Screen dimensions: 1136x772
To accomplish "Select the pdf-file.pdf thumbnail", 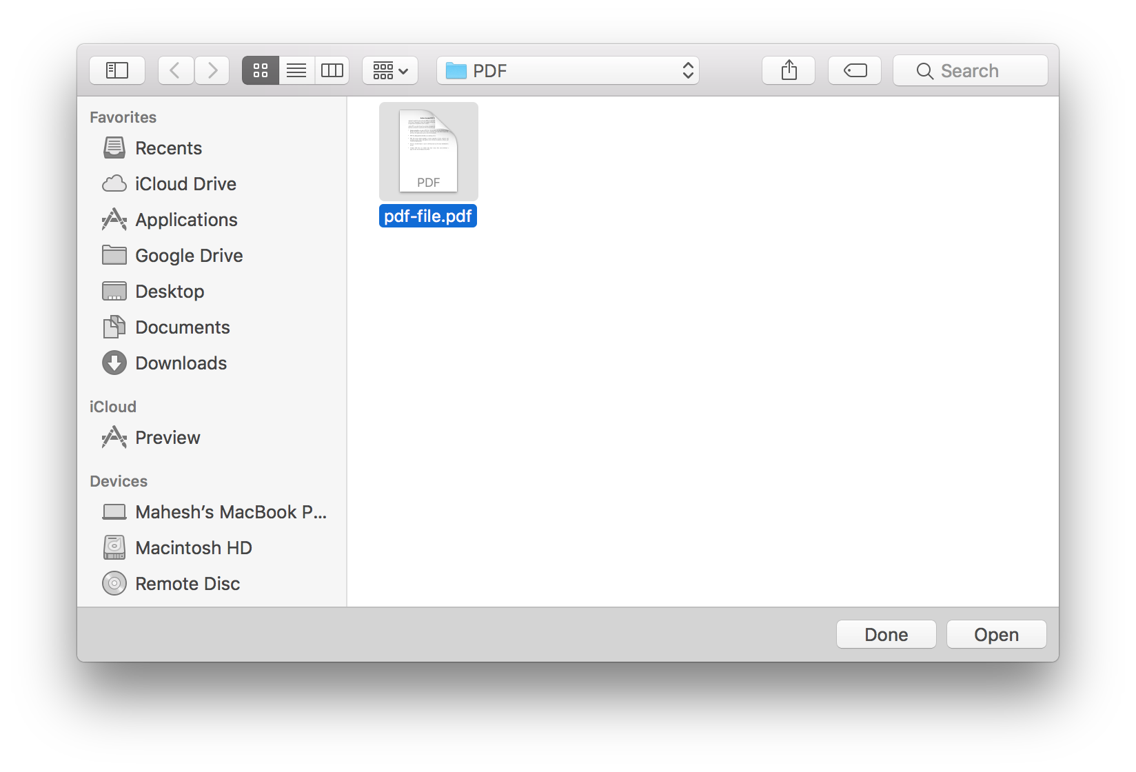I will [428, 151].
